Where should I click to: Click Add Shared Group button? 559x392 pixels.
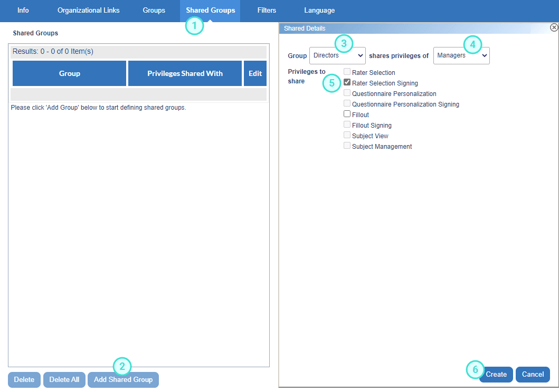tap(123, 380)
